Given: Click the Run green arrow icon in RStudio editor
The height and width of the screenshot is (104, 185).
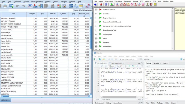Looking at the screenshot, I should click(129, 66).
